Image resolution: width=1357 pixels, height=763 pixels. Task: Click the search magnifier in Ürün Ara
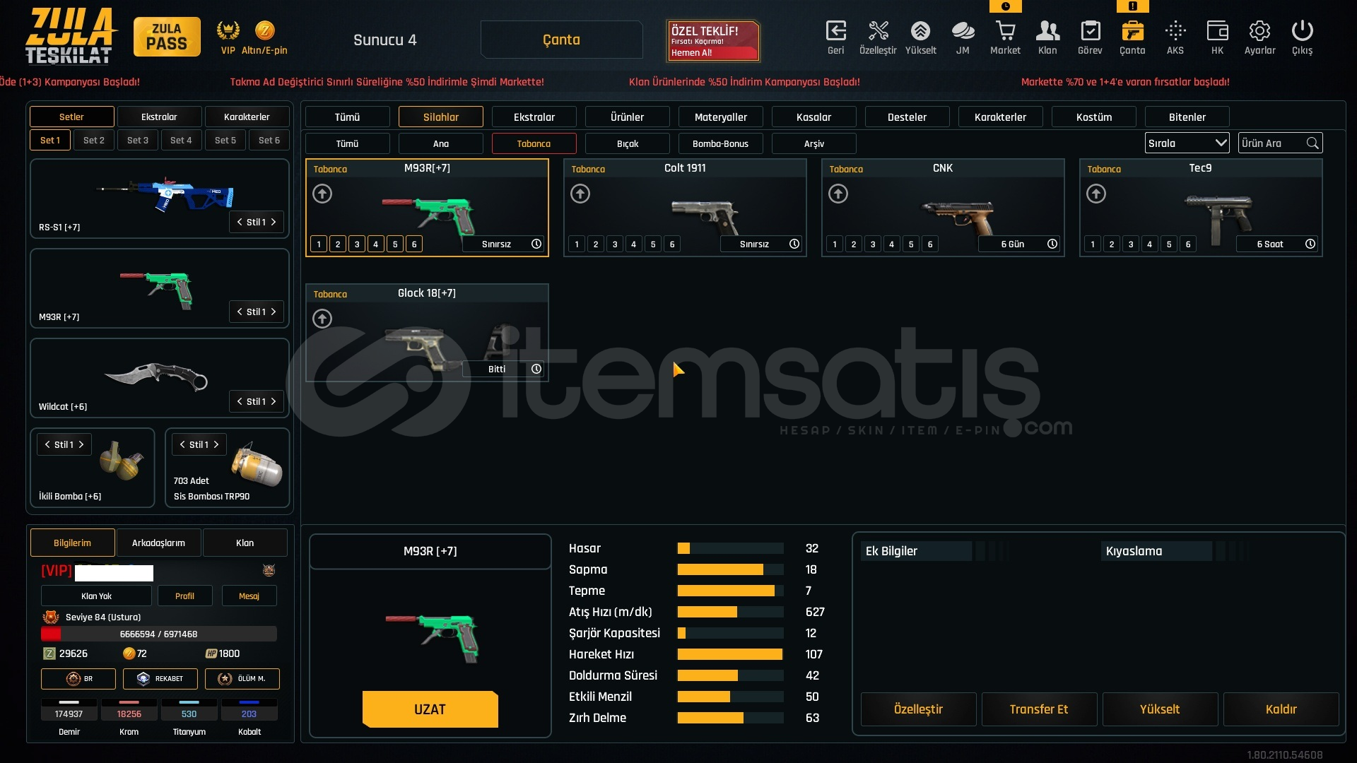tap(1312, 143)
